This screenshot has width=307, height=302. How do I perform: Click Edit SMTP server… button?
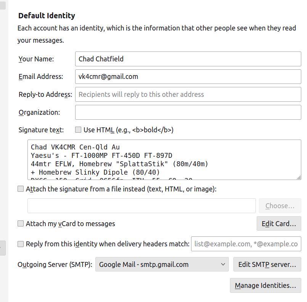click(x=267, y=264)
